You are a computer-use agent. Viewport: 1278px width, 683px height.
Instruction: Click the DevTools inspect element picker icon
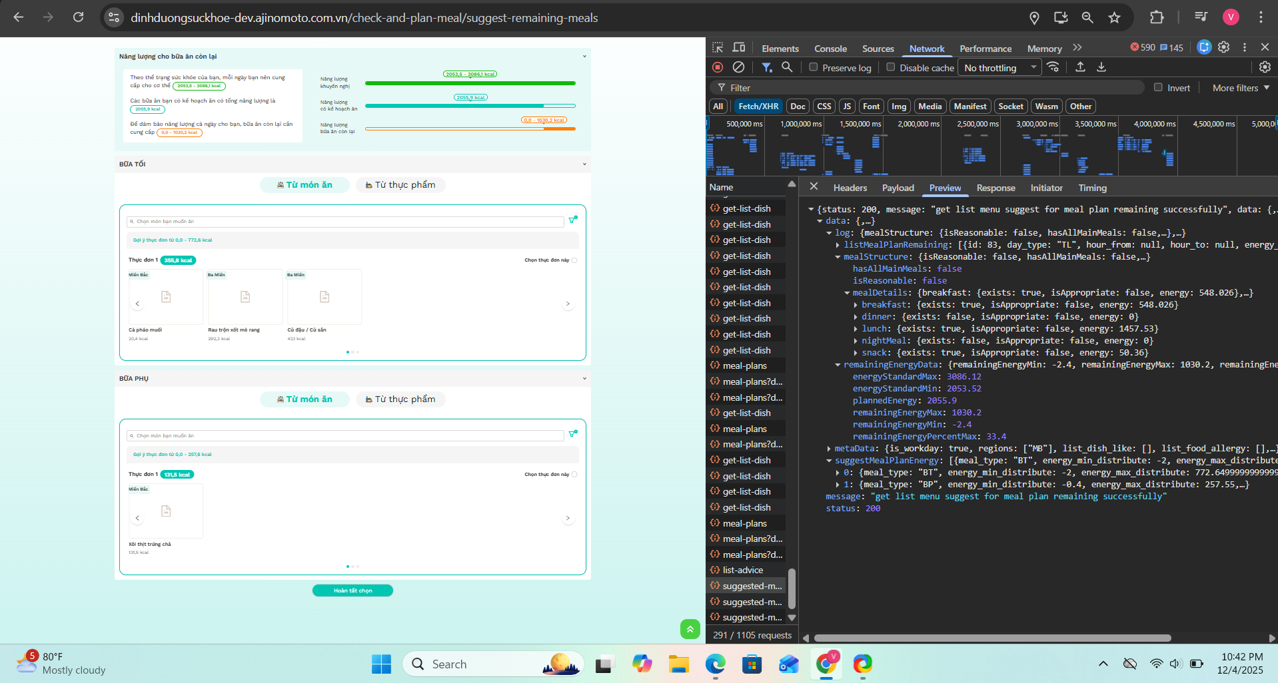point(718,48)
